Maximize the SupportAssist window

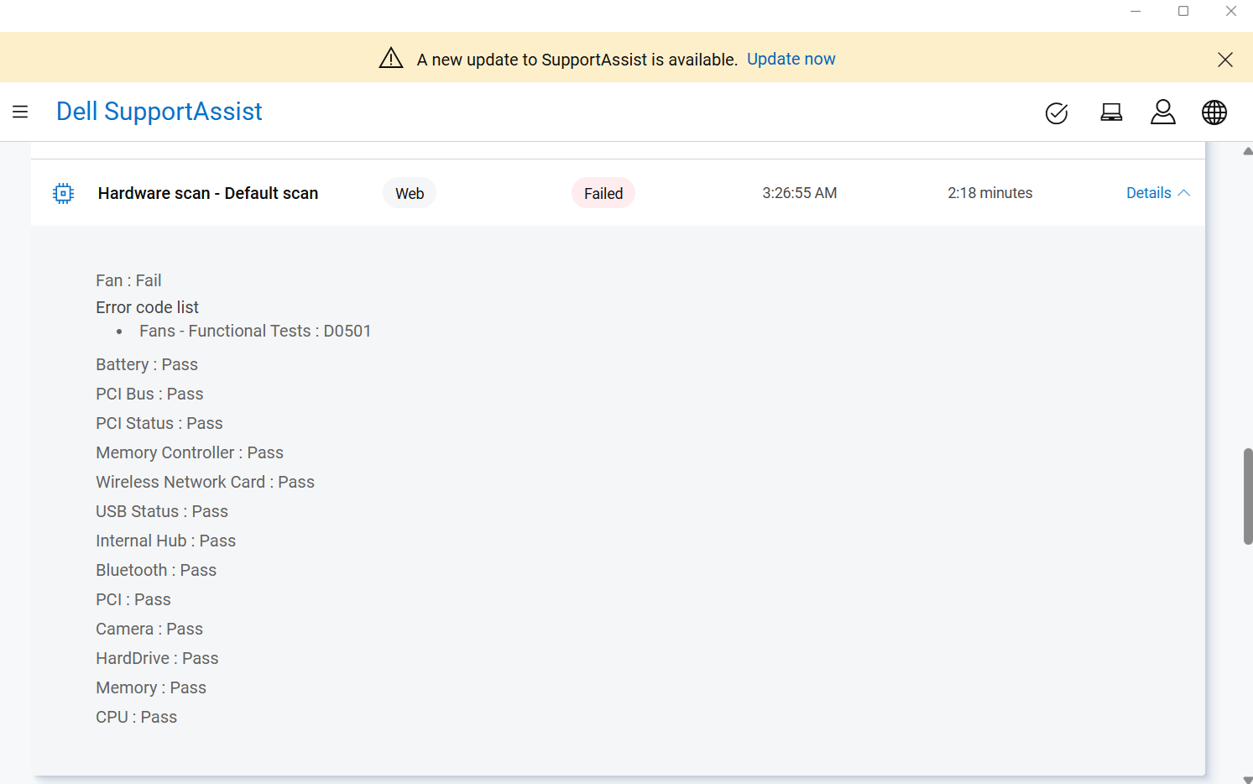pyautogui.click(x=1183, y=12)
